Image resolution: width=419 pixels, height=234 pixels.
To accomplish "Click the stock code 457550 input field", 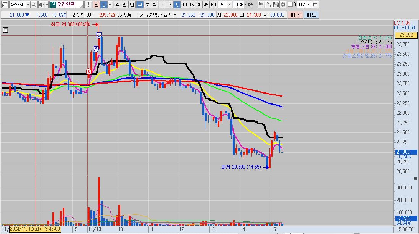I will pyautogui.click(x=17, y=5).
